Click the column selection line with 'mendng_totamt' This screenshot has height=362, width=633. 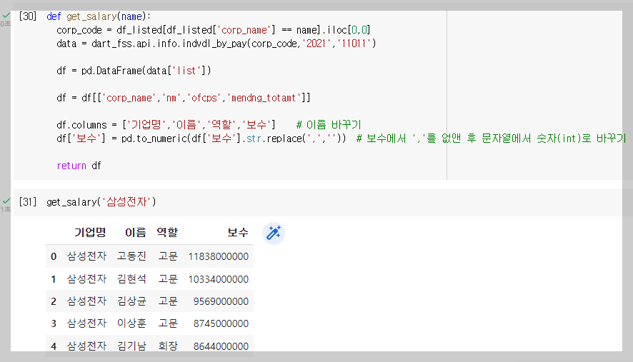pyautogui.click(x=184, y=98)
